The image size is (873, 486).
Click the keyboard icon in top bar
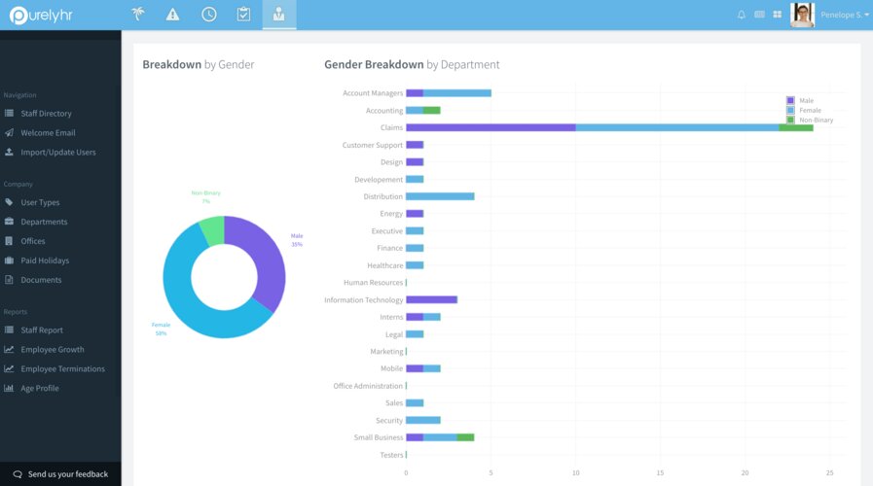click(x=759, y=15)
